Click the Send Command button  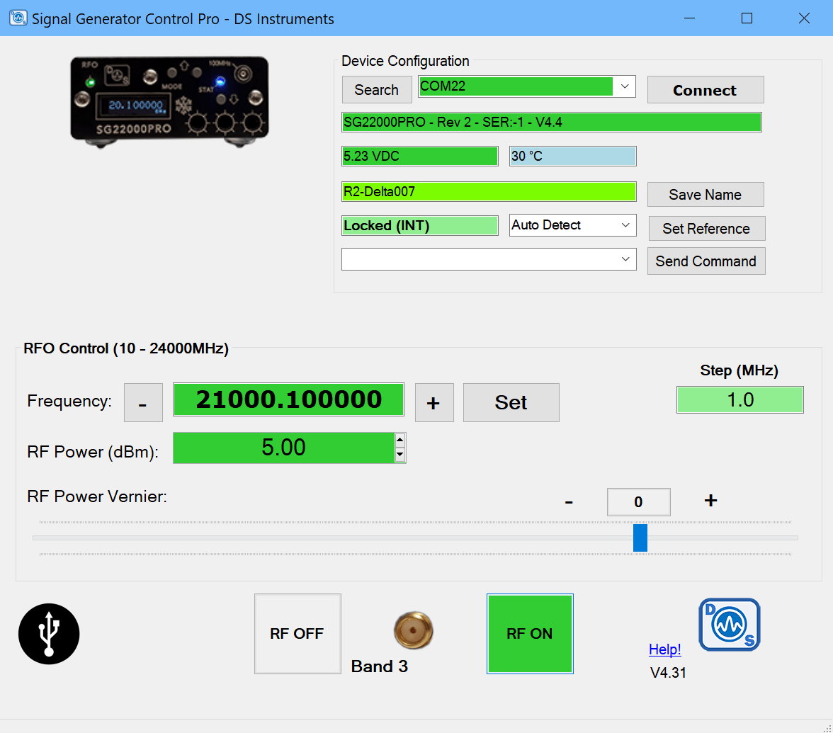coord(706,261)
